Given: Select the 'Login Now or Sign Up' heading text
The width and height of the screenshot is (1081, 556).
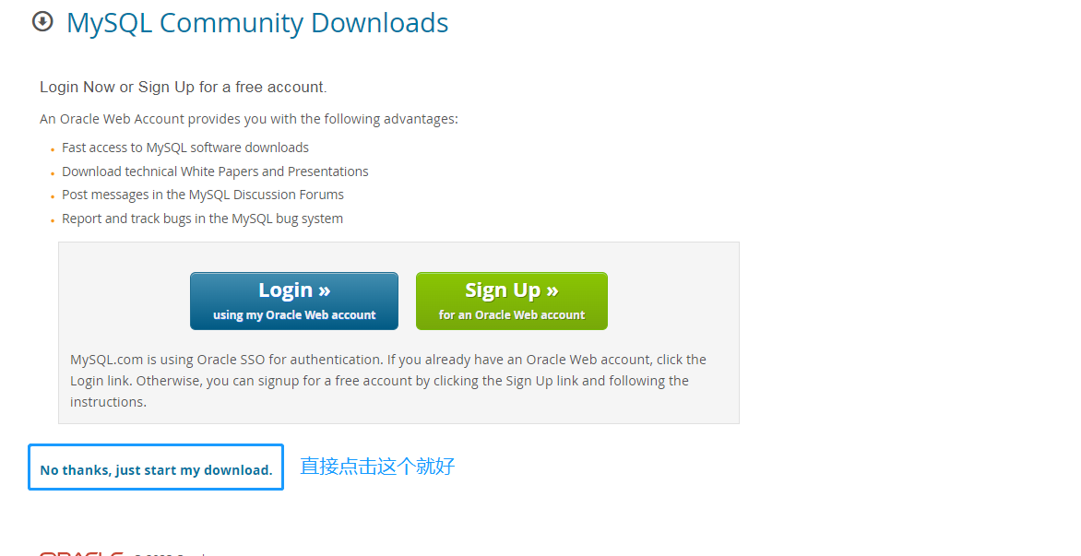Looking at the screenshot, I should [x=184, y=88].
